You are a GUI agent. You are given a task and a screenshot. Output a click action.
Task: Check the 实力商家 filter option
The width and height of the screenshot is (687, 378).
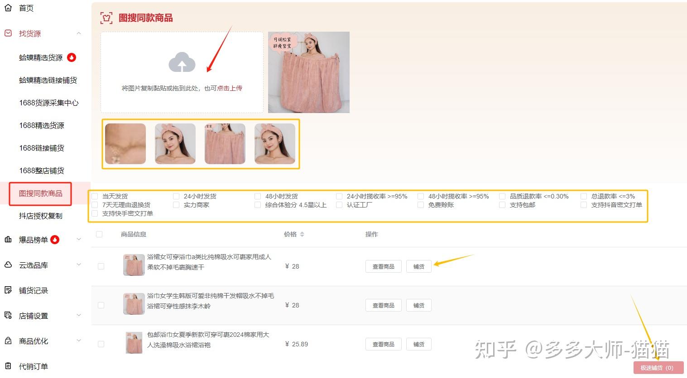point(176,204)
